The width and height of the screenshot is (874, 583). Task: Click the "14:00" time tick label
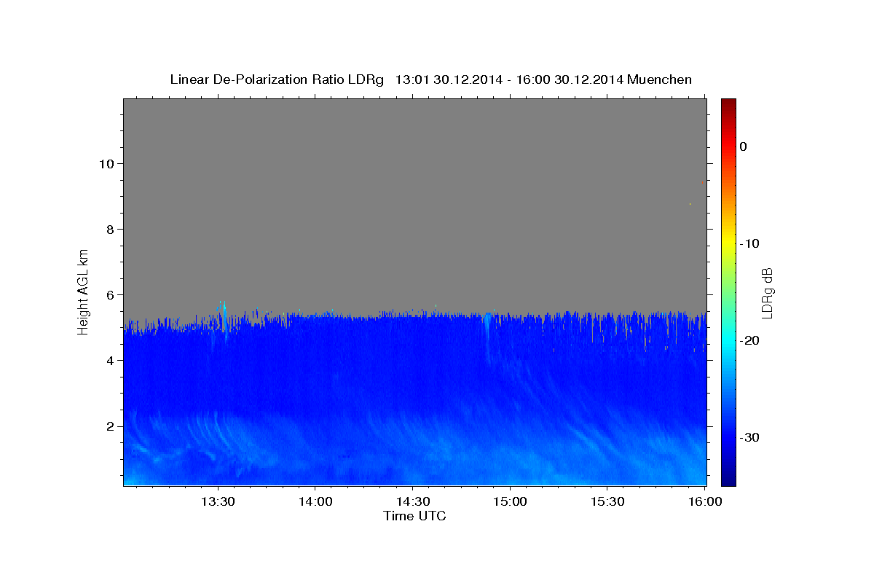pos(315,502)
